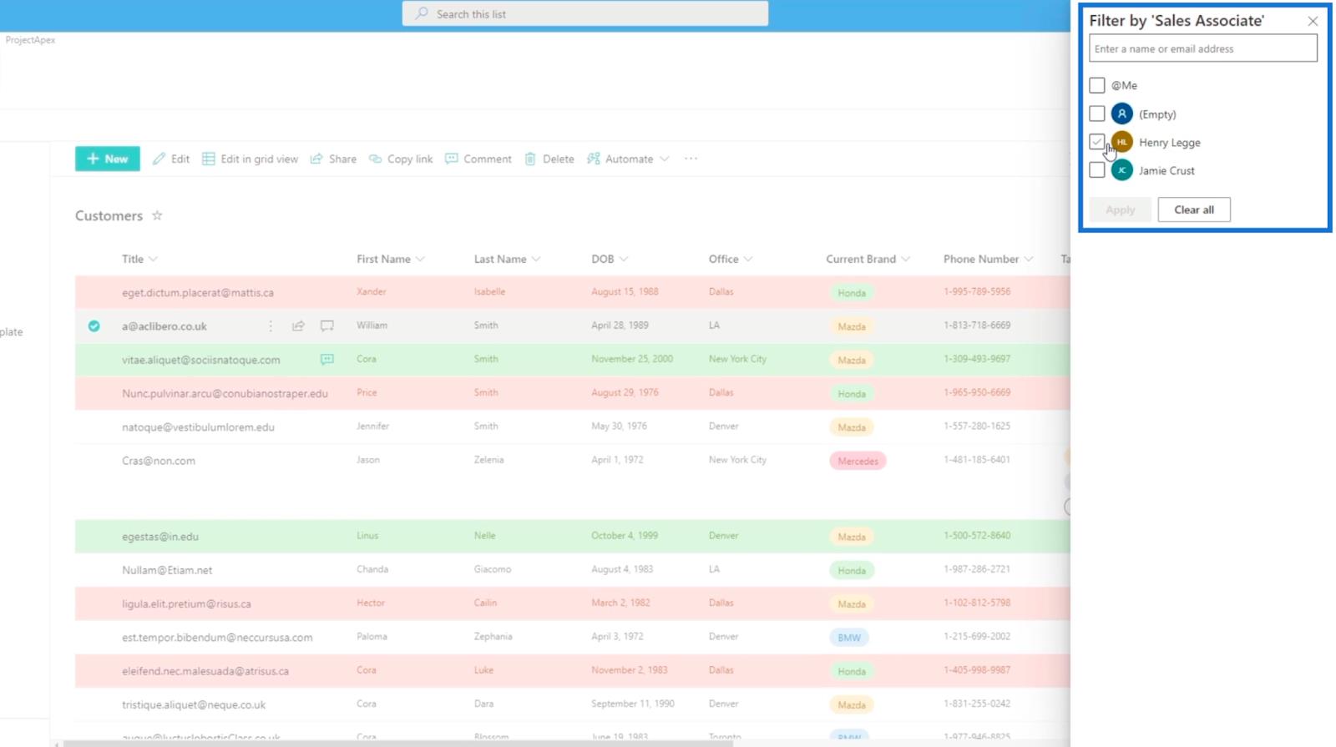Close the Sales Associate filter panel
The image size is (1336, 747).
[x=1313, y=21]
